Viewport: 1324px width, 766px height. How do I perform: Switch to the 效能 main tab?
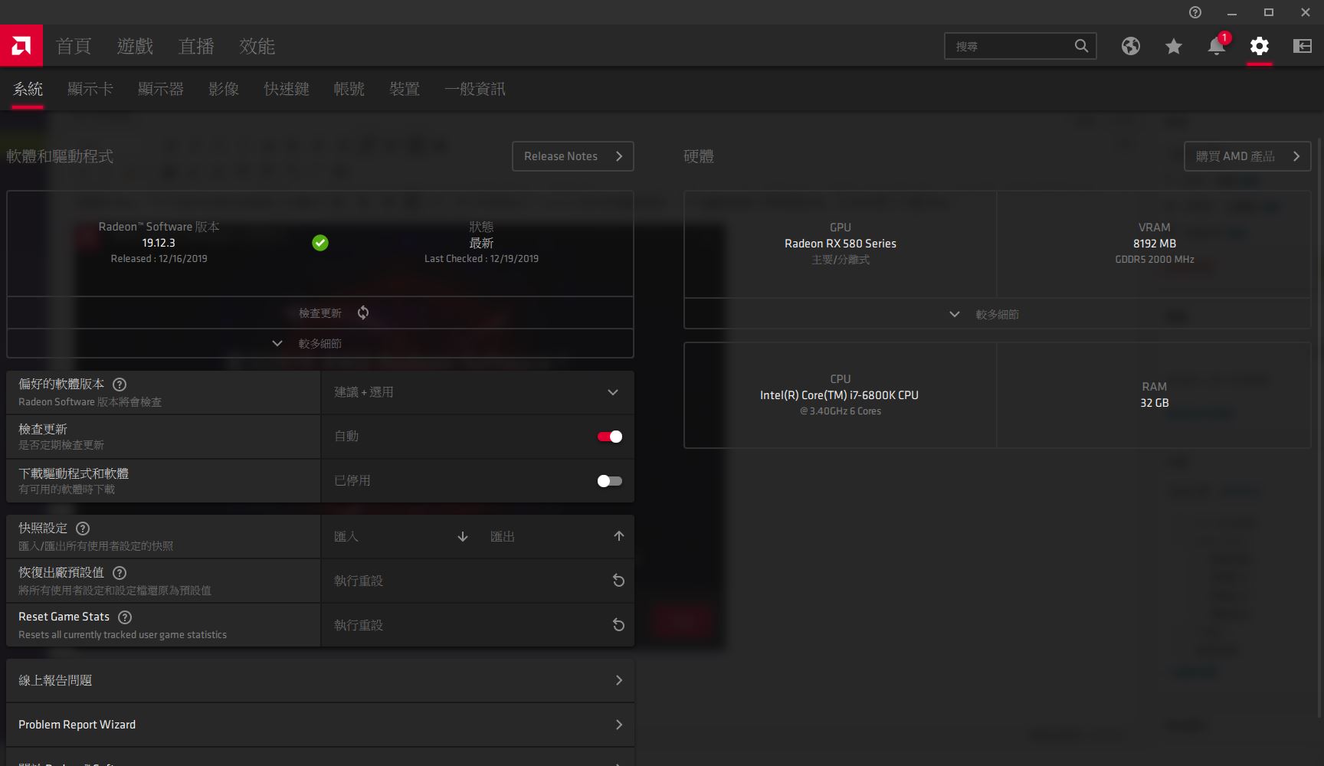pos(257,47)
